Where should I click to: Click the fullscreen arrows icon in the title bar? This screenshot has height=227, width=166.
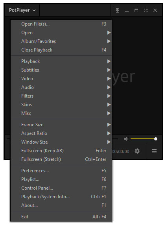click(x=146, y=10)
